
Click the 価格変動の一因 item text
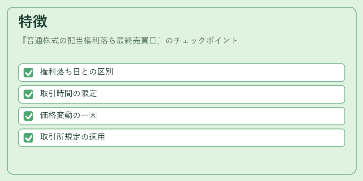pyautogui.click(x=69, y=115)
